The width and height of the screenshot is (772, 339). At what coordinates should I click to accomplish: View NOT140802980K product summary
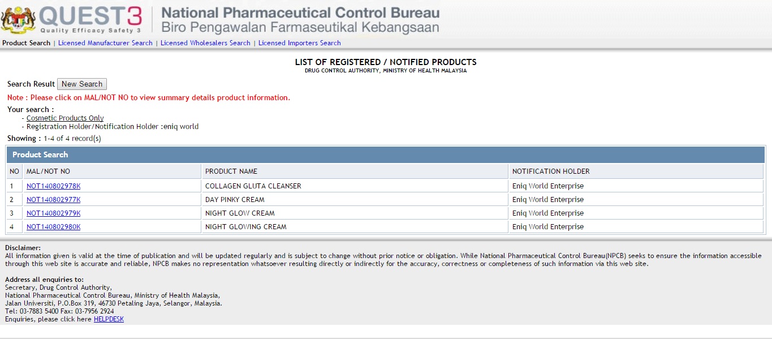[x=53, y=227]
